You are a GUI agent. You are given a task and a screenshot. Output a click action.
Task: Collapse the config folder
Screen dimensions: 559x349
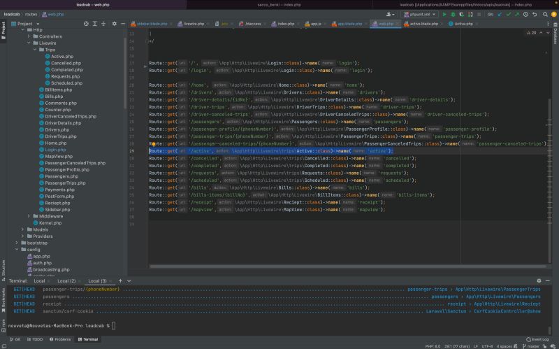coord(17,250)
